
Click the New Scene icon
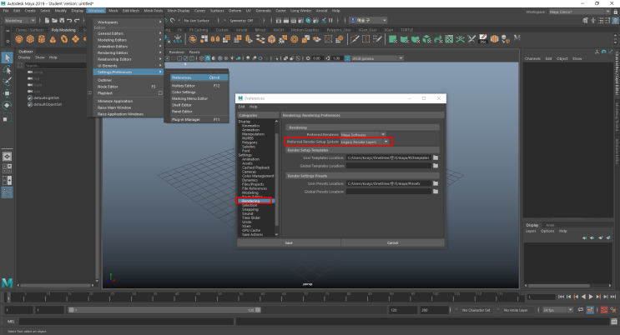point(47,21)
